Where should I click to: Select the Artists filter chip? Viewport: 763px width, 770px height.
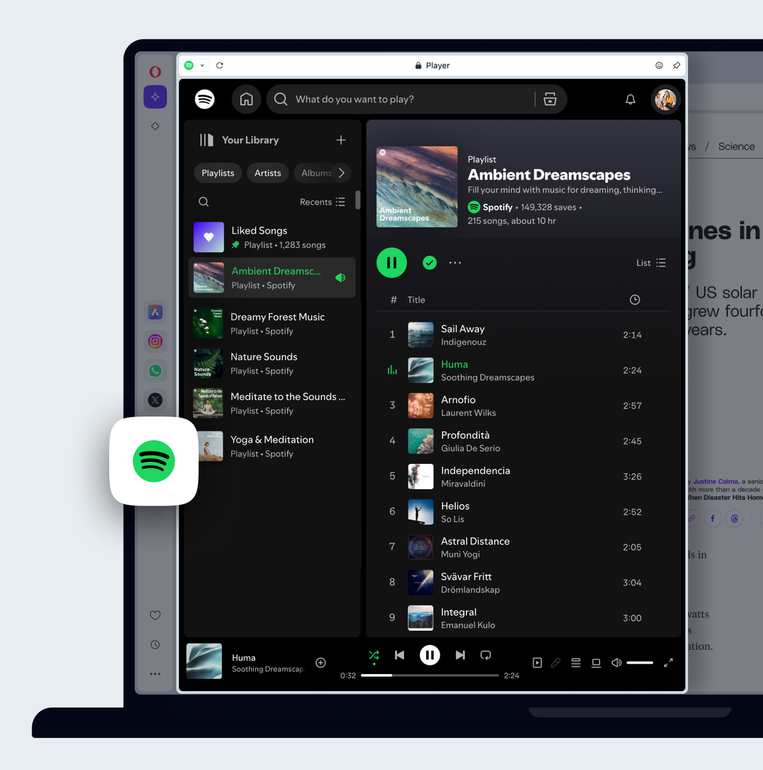[x=267, y=173]
